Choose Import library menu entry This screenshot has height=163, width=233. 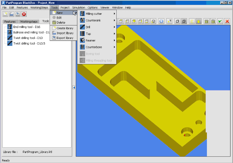point(64,33)
